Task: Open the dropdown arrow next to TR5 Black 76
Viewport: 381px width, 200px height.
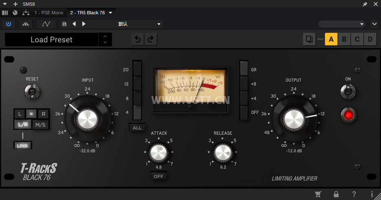Action: [110, 13]
